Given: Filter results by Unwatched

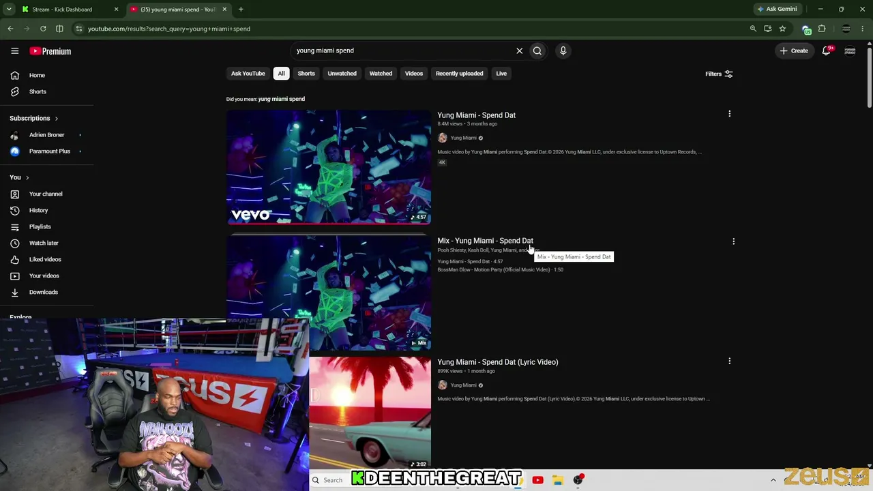Looking at the screenshot, I should pyautogui.click(x=342, y=74).
